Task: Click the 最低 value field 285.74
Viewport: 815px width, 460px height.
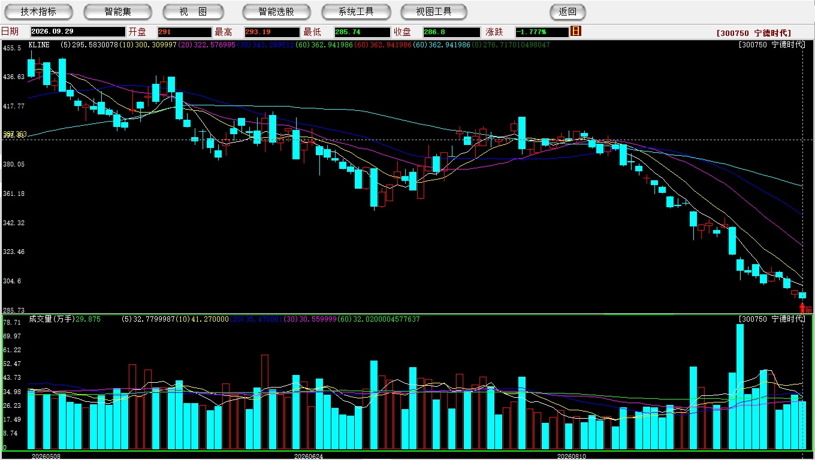Action: tap(363, 32)
